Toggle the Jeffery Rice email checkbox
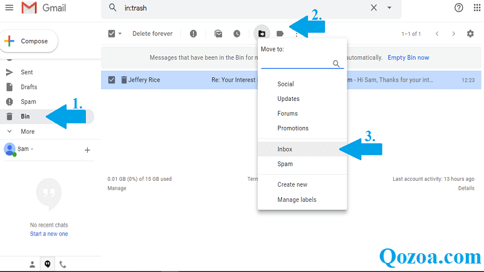Viewport: 484px width, 272px height. (111, 80)
